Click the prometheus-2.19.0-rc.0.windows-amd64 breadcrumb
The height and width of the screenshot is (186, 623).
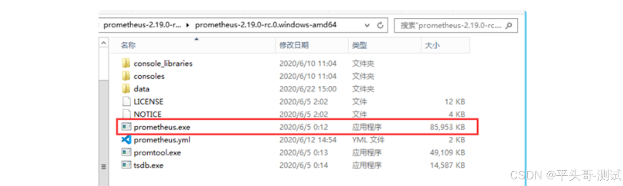(266, 25)
